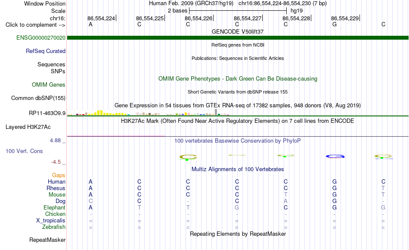Image resolution: width=409 pixels, height=250 pixels.
Task: Click 'Short Genetic Variants from dbSNP release 155' title
Action: 238,92
